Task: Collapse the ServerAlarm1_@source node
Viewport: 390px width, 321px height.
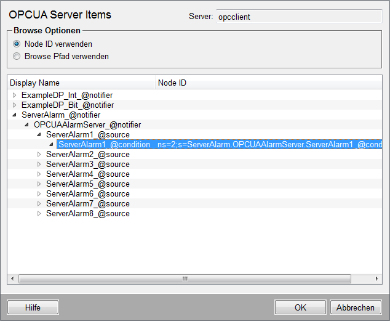Action: pos(39,135)
